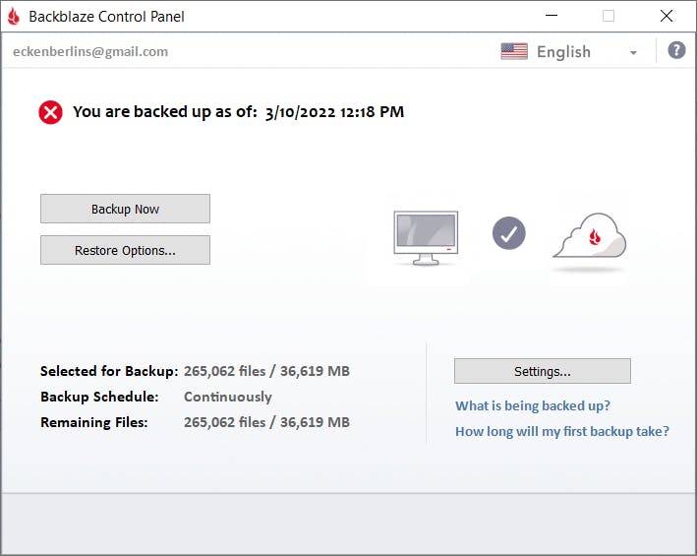This screenshot has height=556, width=697.
Task: Click the Backblaze flame logo in title bar
Action: (x=14, y=17)
